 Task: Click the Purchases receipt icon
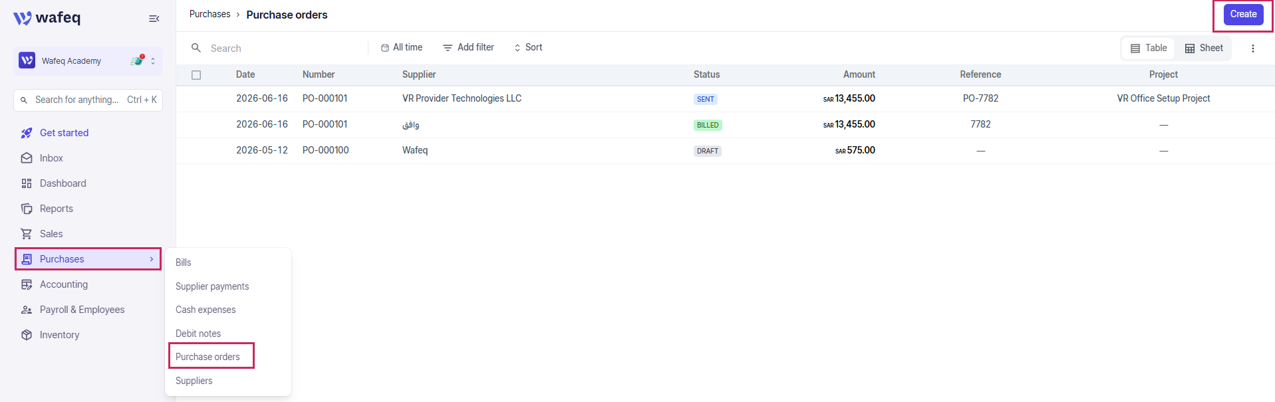27,259
